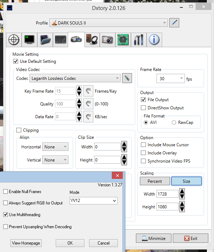Open the Frame Rate fps dropdown
The width and height of the screenshot is (214, 252).
[170, 78]
